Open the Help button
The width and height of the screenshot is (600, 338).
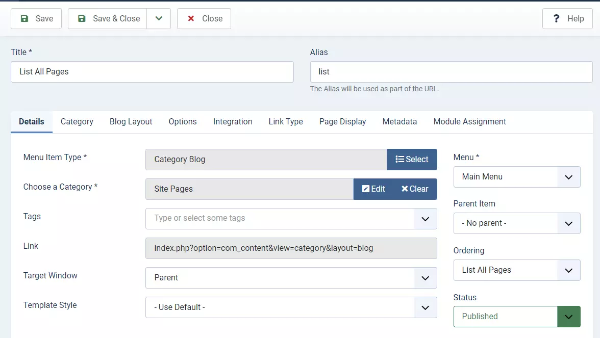pyautogui.click(x=567, y=18)
